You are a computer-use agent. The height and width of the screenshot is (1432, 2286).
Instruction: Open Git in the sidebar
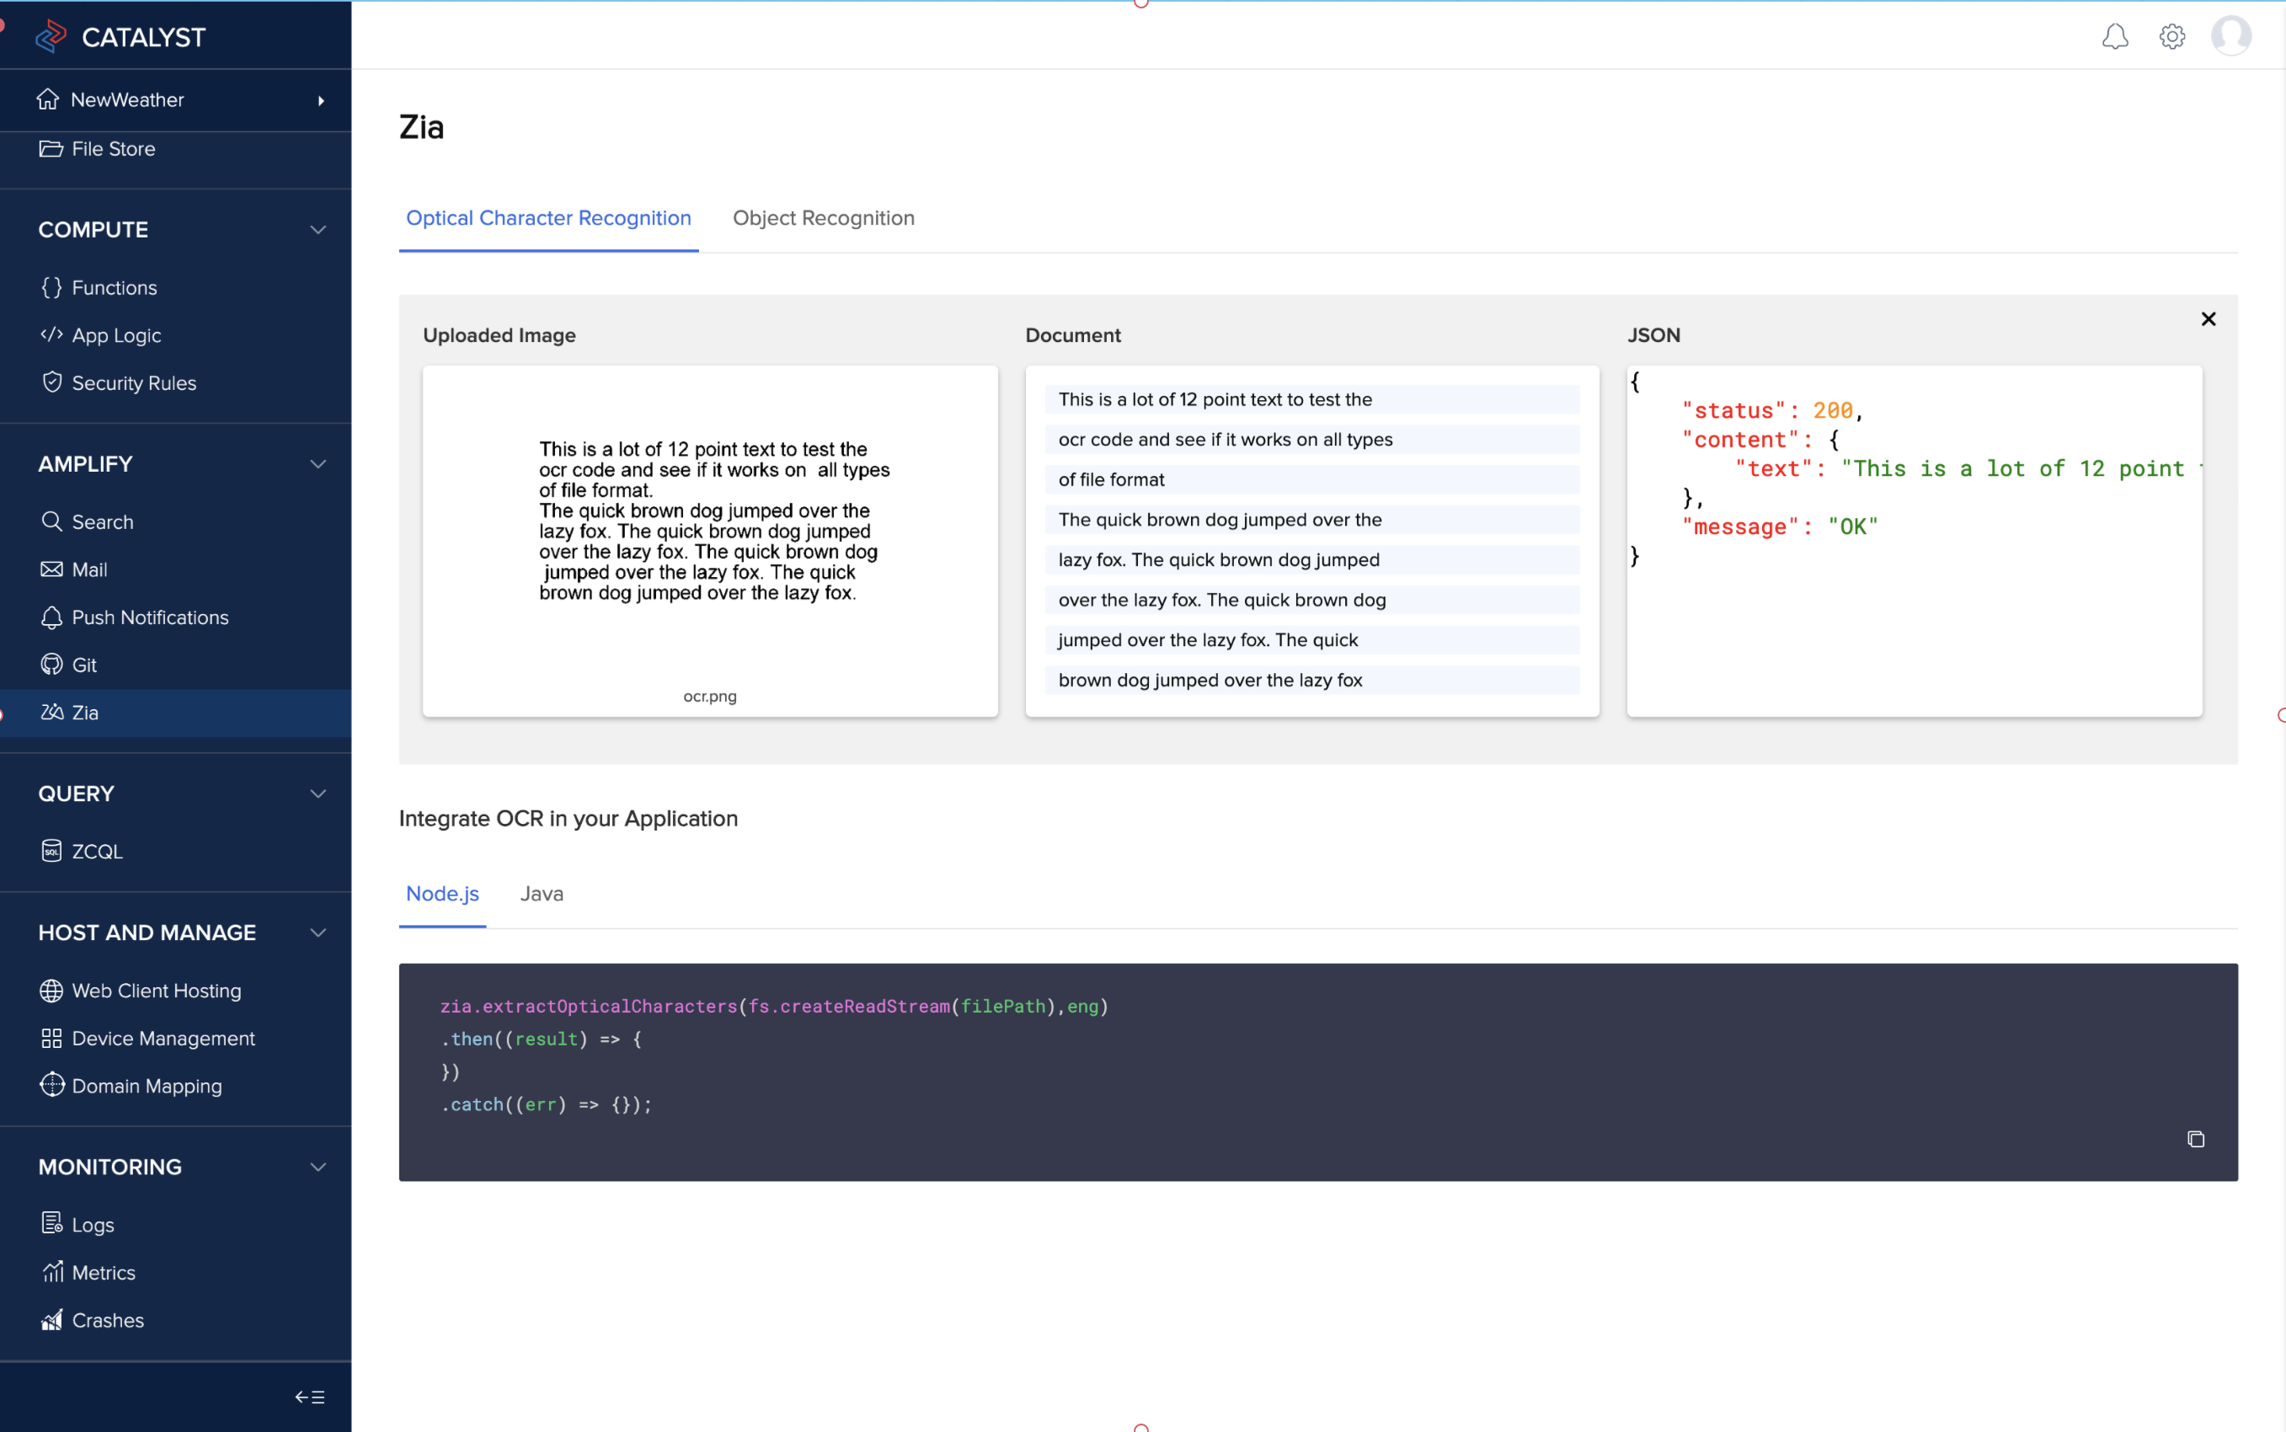point(84,665)
